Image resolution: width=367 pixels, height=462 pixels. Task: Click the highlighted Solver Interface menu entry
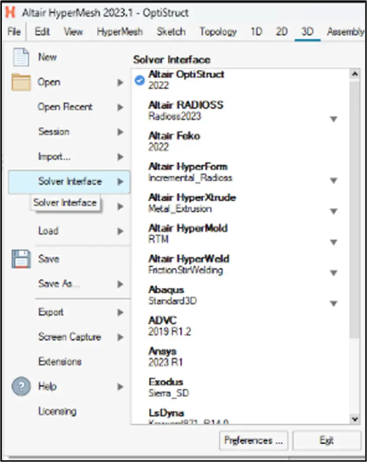click(x=69, y=182)
